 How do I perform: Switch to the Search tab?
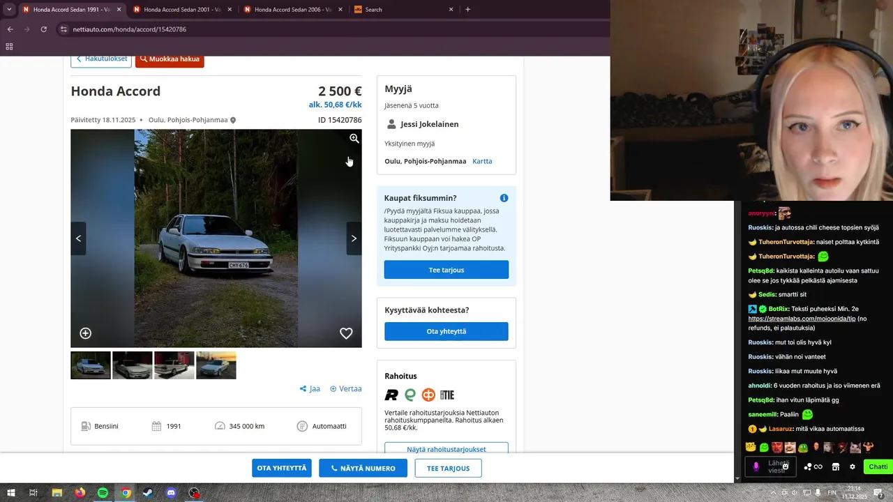pyautogui.click(x=403, y=10)
